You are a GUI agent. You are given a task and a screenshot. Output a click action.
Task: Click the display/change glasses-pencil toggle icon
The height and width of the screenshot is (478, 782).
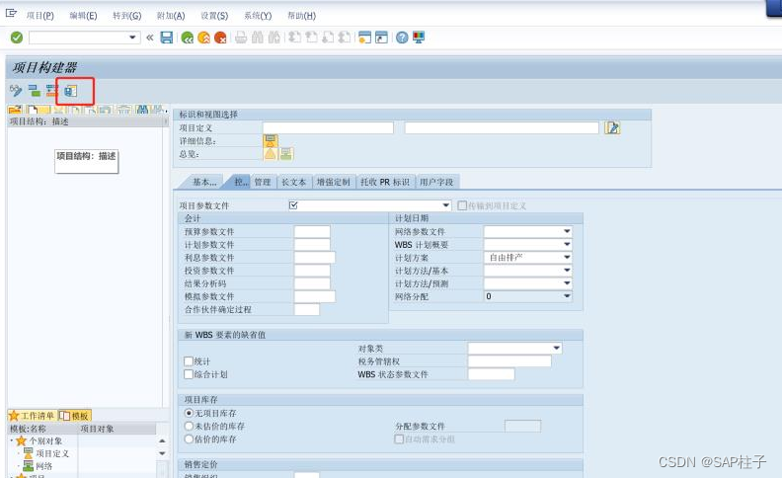click(16, 90)
